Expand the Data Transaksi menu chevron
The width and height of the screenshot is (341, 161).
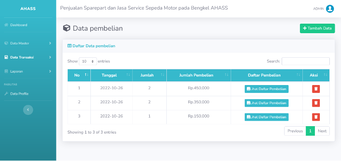click(x=50, y=57)
